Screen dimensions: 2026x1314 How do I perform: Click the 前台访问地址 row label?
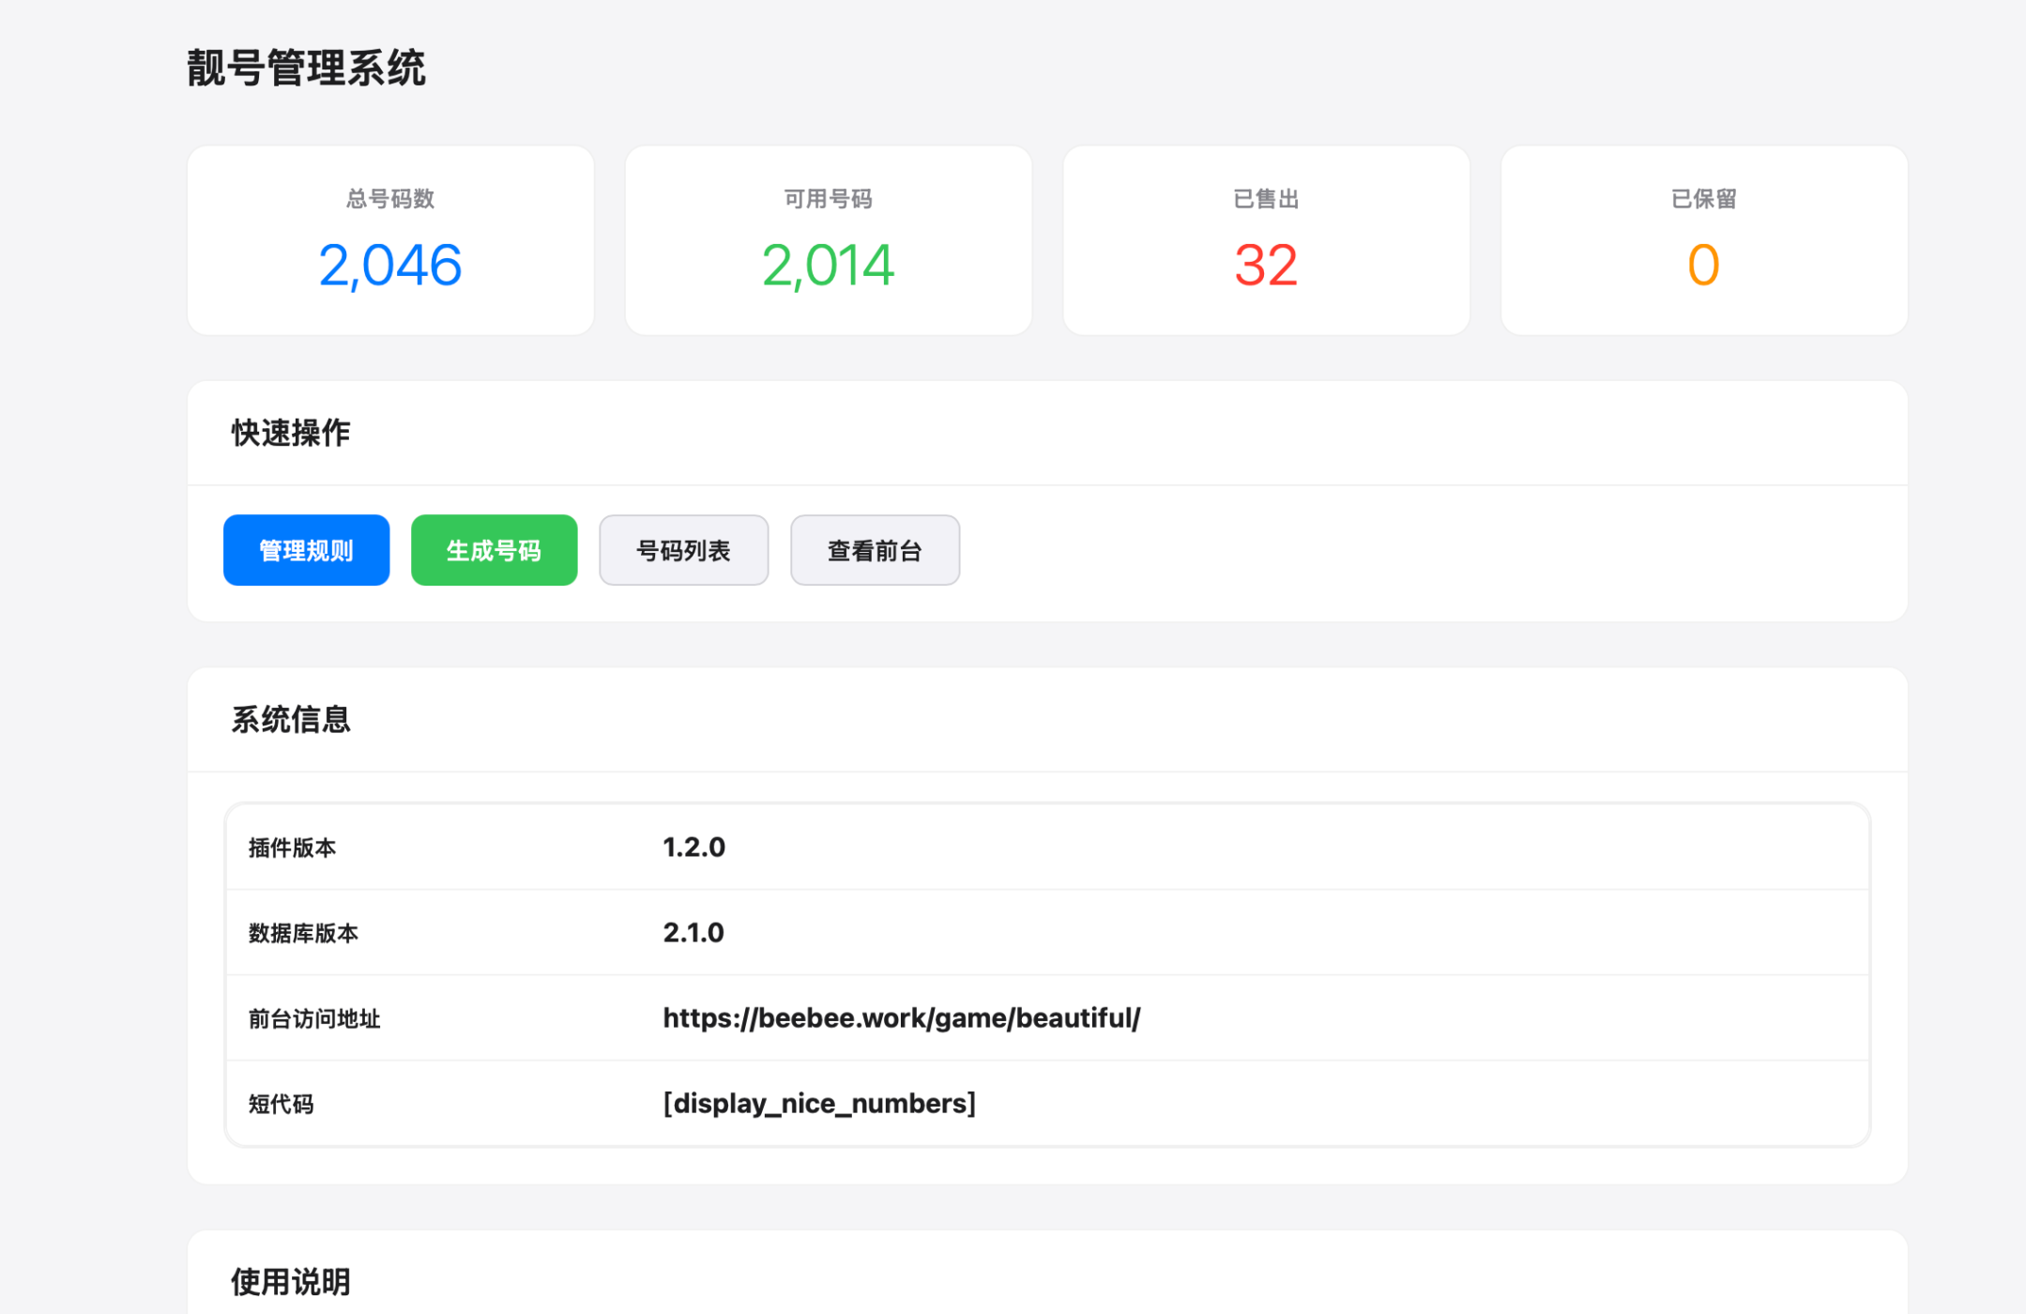point(314,1019)
